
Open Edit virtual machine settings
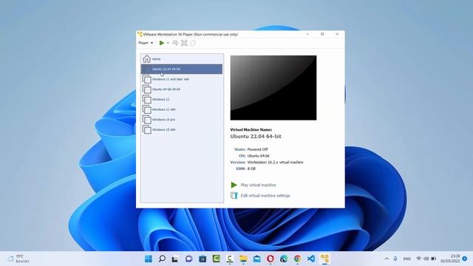(x=265, y=195)
